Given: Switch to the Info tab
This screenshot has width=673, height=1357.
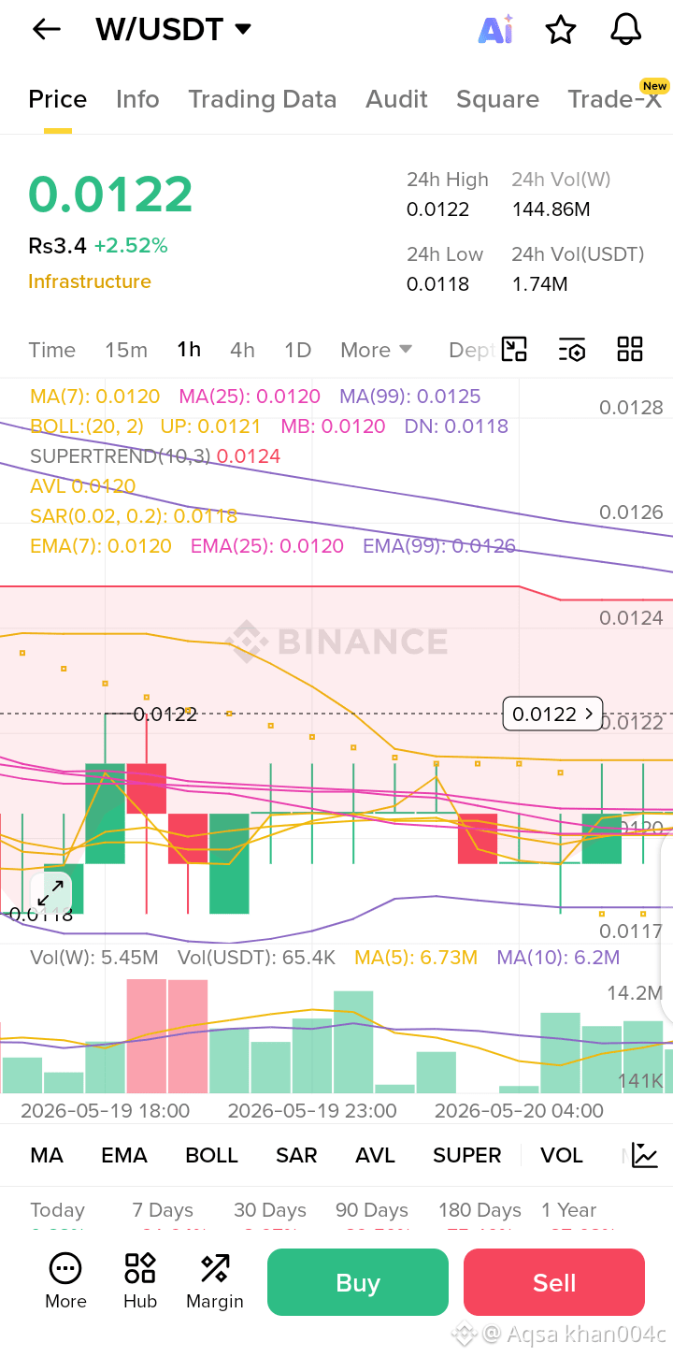Looking at the screenshot, I should click(x=137, y=99).
